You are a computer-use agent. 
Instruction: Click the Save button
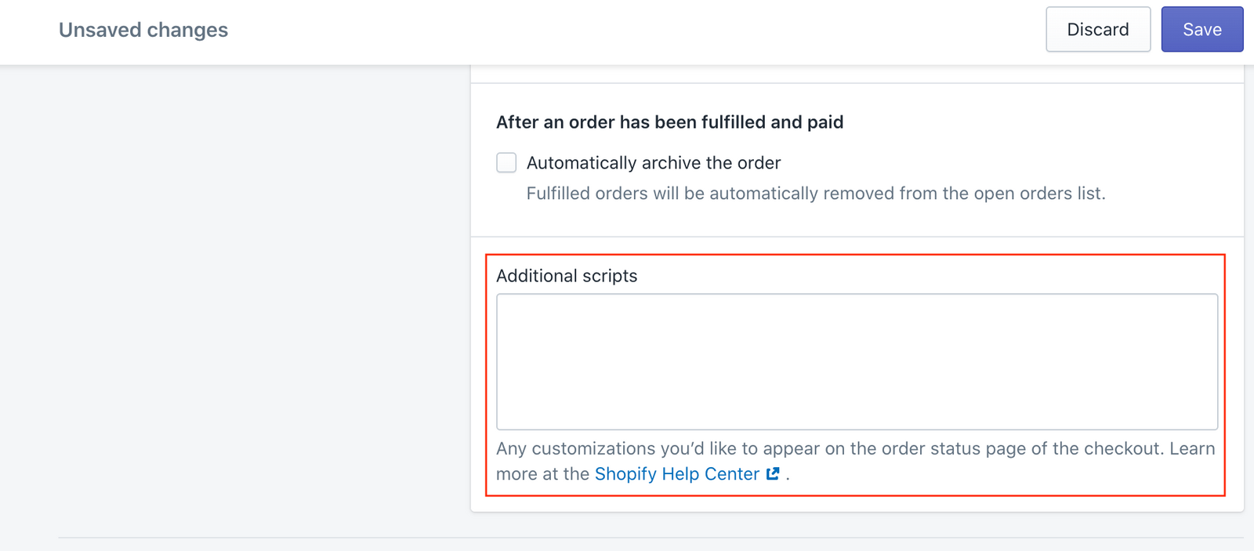[x=1201, y=30]
